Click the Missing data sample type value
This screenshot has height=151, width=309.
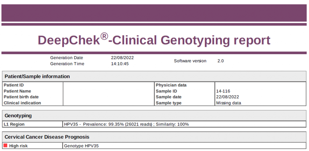point(228,103)
